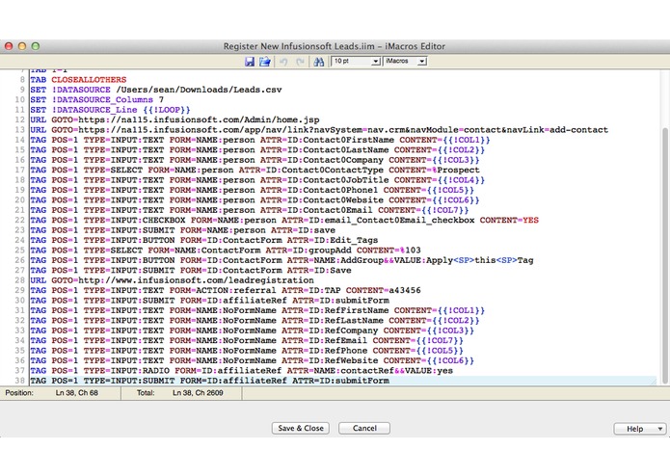Click the !DATASOURCE_Line {{!LOOP}} line

pyautogui.click(x=110, y=110)
